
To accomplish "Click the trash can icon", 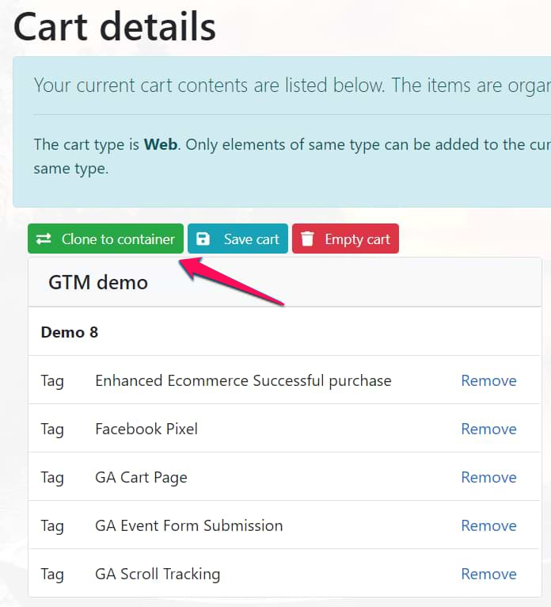I will point(308,239).
